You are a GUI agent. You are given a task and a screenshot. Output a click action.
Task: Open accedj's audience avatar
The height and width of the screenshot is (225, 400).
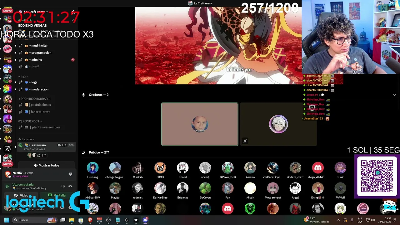(205, 168)
